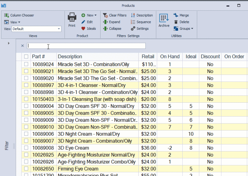Check the box for Firming Eye Cream
Screen dimensions: 248x176
(x=26, y=169)
